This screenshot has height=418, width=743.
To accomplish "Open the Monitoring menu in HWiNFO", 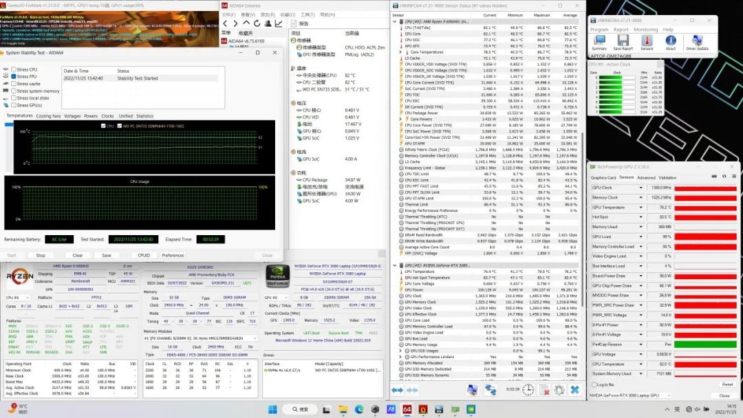I will pyautogui.click(x=645, y=30).
